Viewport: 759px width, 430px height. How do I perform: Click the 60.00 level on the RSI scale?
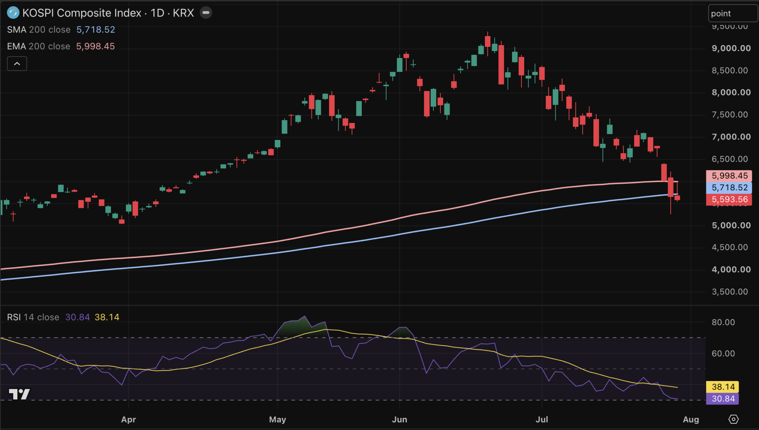(723, 354)
